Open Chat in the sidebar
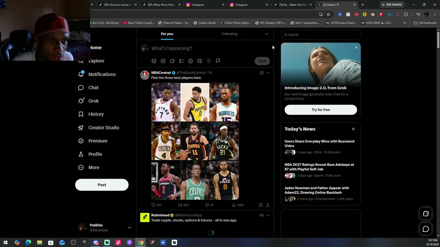Screen dimensions: 440x247 pos(88,87)
